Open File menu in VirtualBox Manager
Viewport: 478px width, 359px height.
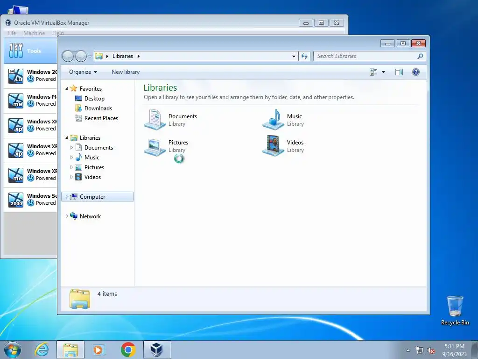pyautogui.click(x=12, y=33)
